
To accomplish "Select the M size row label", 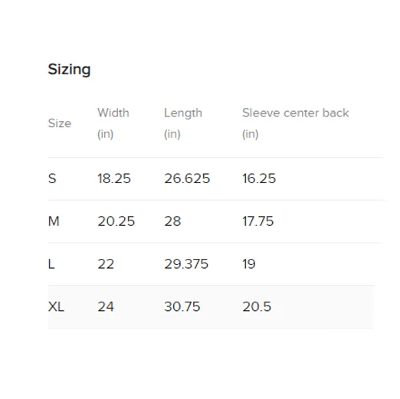I will [54, 221].
